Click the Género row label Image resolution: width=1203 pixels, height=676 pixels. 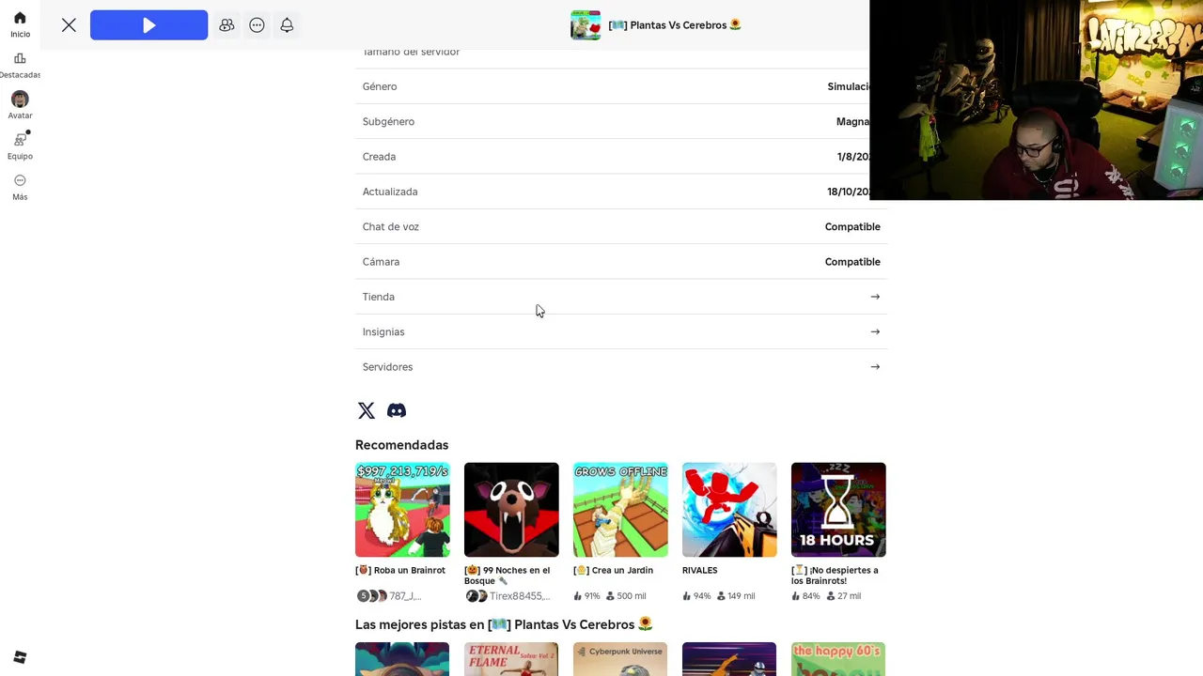pyautogui.click(x=380, y=86)
